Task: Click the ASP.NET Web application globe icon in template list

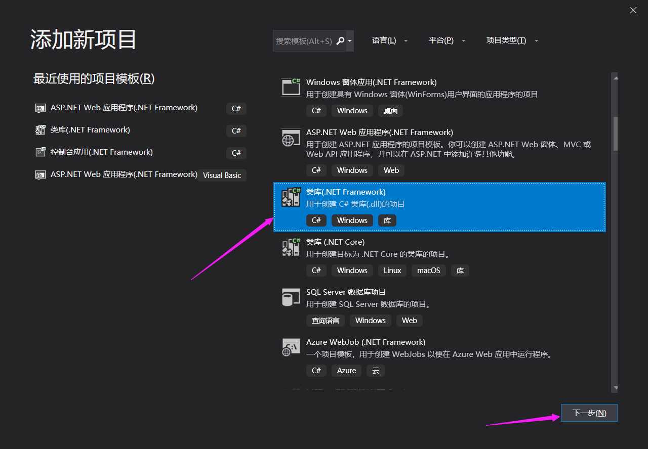Action: click(291, 138)
